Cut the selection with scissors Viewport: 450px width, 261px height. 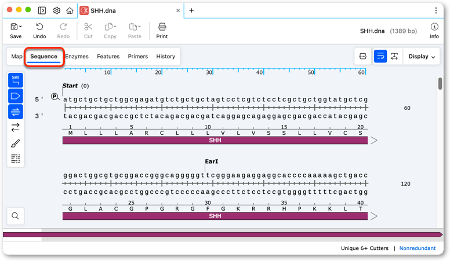(x=88, y=31)
